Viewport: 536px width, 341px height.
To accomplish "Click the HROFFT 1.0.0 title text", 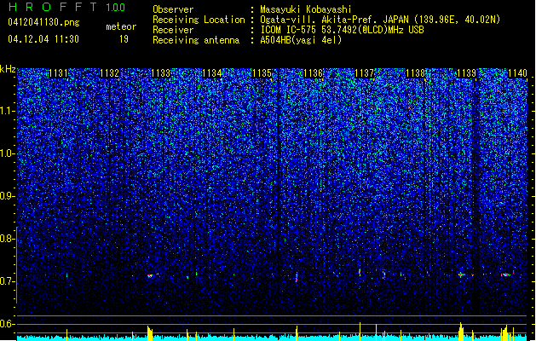I will [x=67, y=7].
